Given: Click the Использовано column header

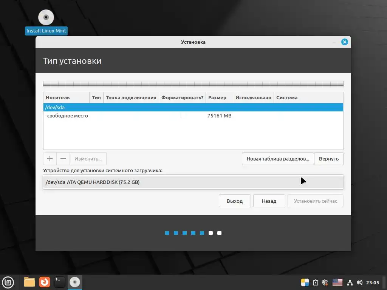Looking at the screenshot, I should coord(253,98).
